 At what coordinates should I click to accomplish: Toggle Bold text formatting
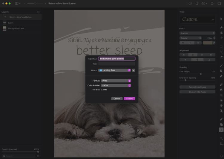click(183, 43)
